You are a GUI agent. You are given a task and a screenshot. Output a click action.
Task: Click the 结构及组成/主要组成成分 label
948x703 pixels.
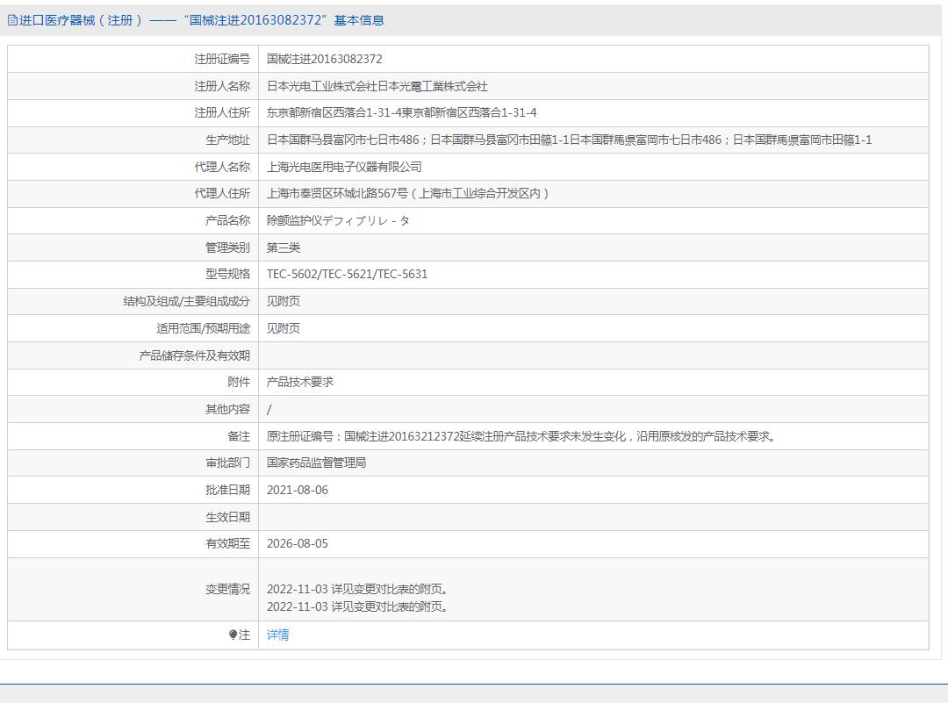click(186, 302)
